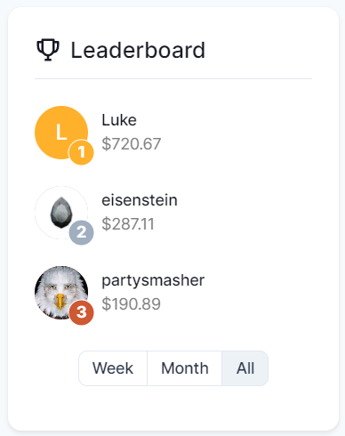Switch leaderboard to Week view

[113, 368]
